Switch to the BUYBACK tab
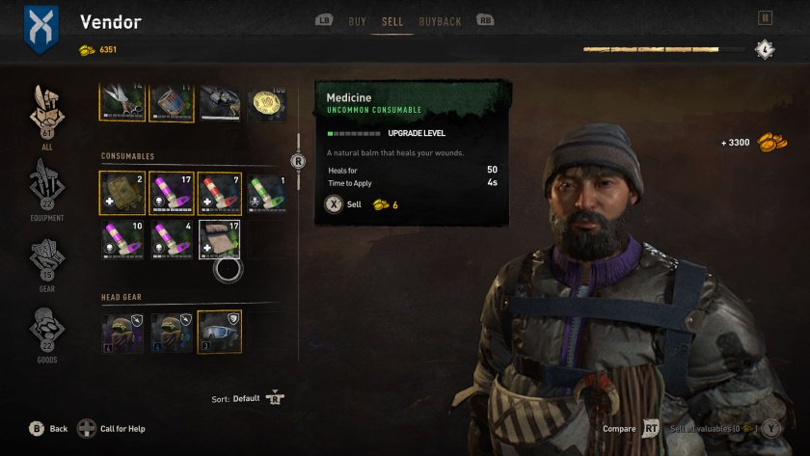The height and width of the screenshot is (456, 810). pos(440,21)
